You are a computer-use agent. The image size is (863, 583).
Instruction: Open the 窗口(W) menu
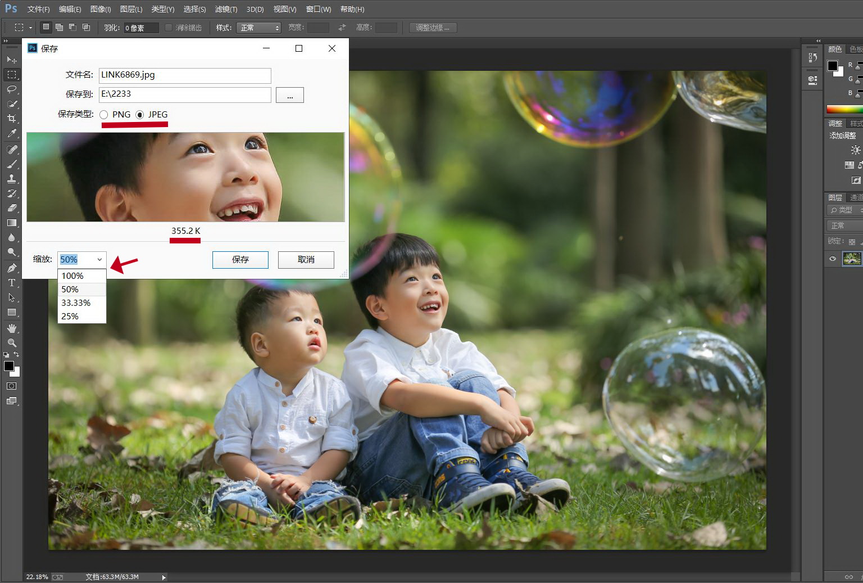pos(319,9)
